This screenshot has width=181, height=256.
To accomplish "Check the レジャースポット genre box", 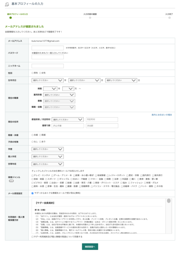I will coord(108,176).
